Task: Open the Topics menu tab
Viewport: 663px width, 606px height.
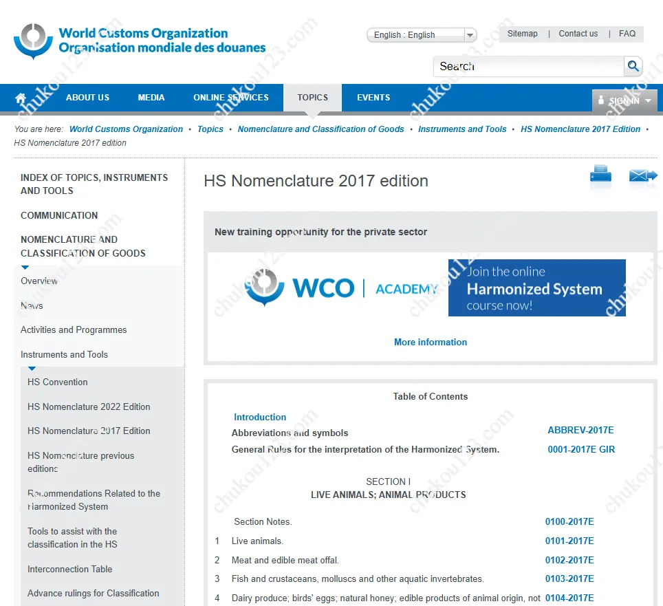Action: pos(312,98)
